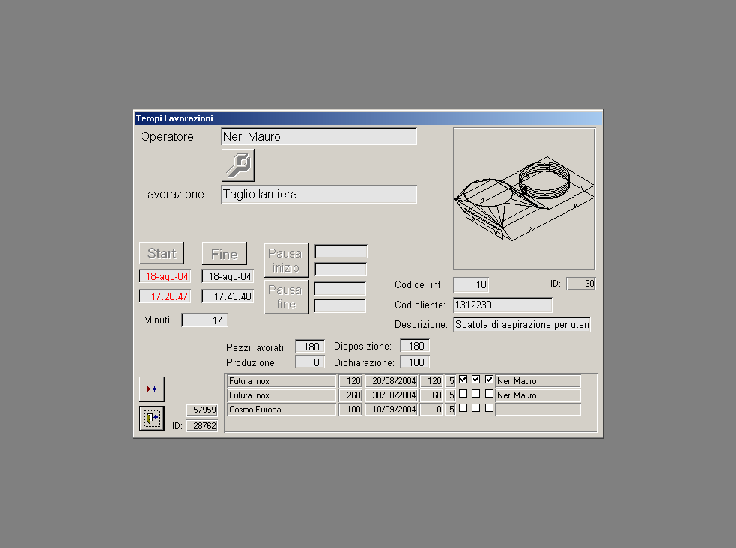Click the cell showing 60

[431, 395]
